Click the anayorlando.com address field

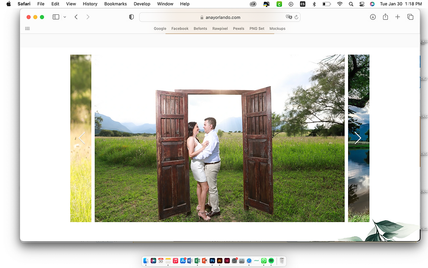point(220,17)
